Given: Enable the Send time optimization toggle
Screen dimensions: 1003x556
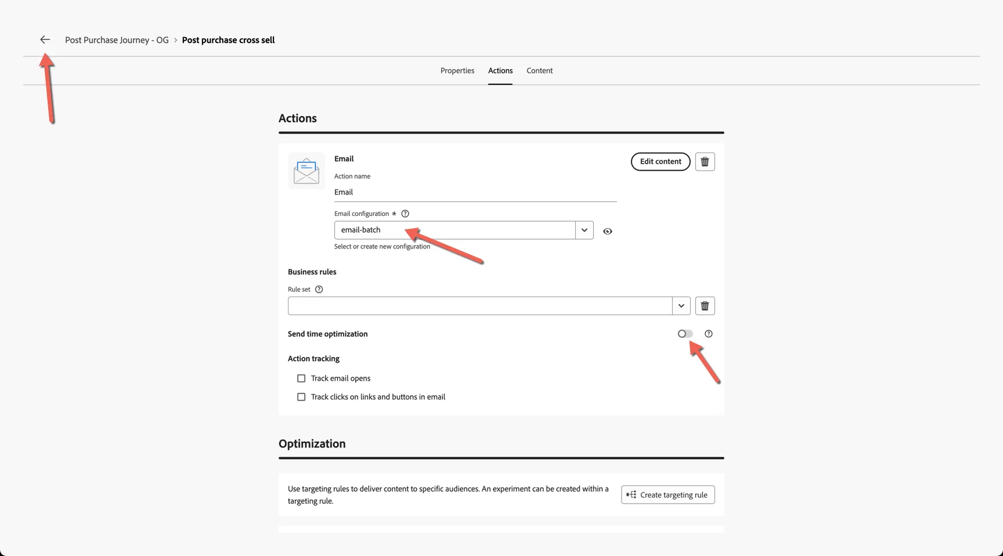Looking at the screenshot, I should [x=685, y=334].
